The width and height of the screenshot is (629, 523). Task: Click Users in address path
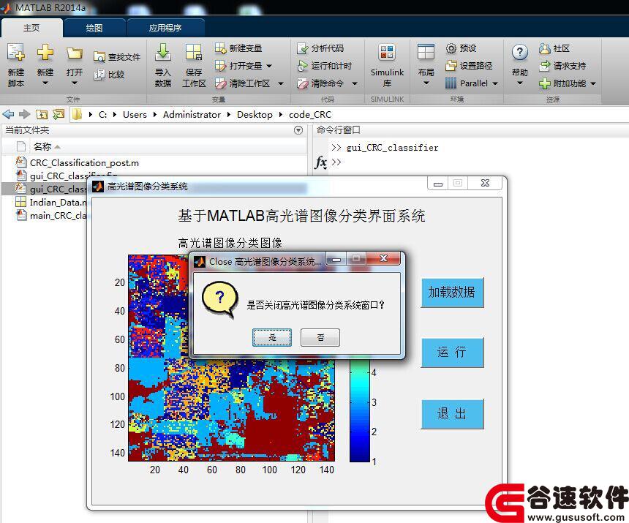pyautogui.click(x=135, y=115)
